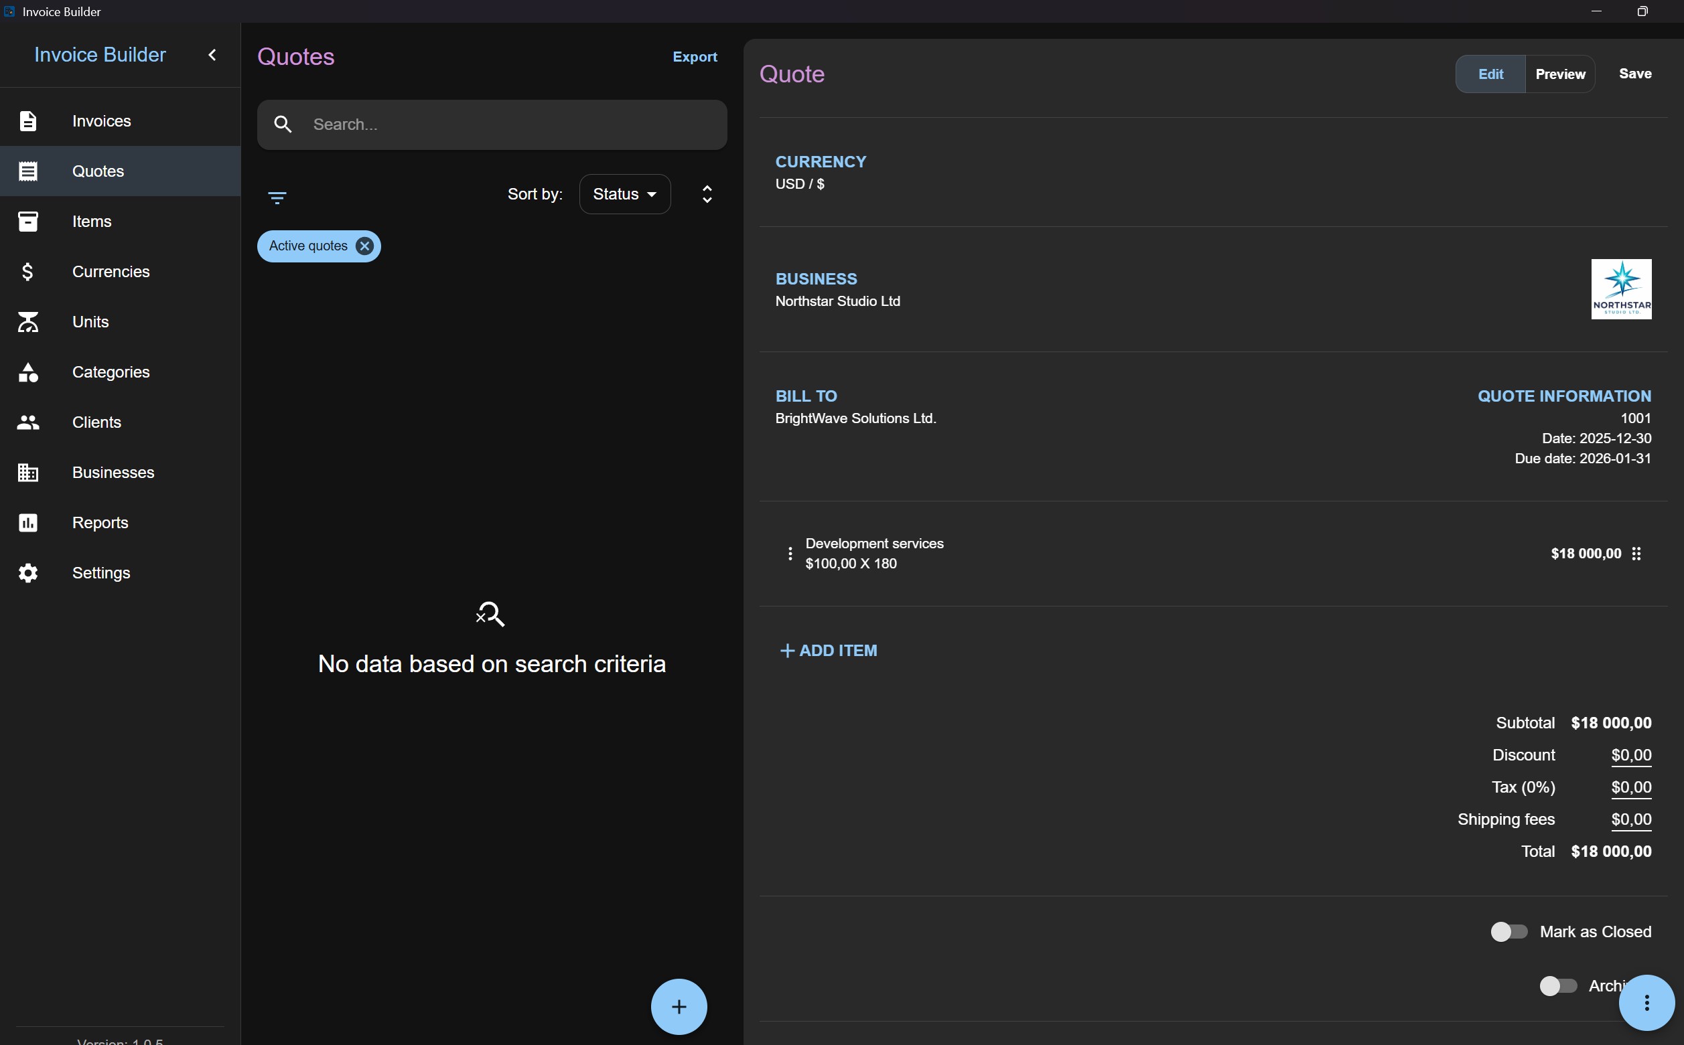Toggle sort direction arrows
The image size is (1684, 1045).
click(707, 194)
